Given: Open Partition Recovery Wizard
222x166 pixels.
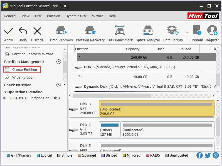Looking at the screenshot, I should click(33, 54).
